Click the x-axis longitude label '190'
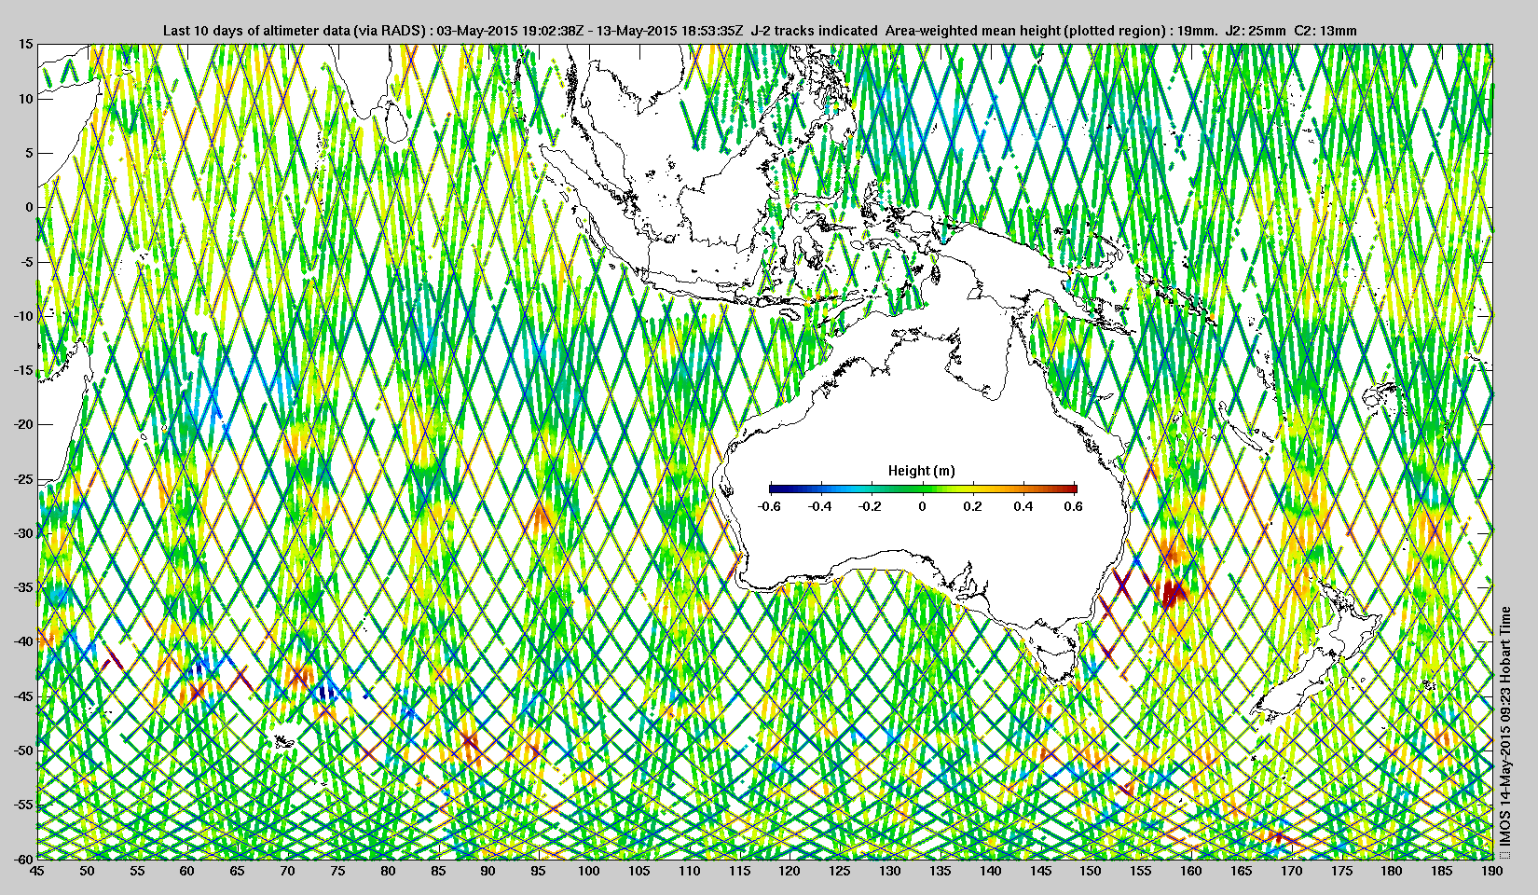This screenshot has height=895, width=1538. [1491, 871]
